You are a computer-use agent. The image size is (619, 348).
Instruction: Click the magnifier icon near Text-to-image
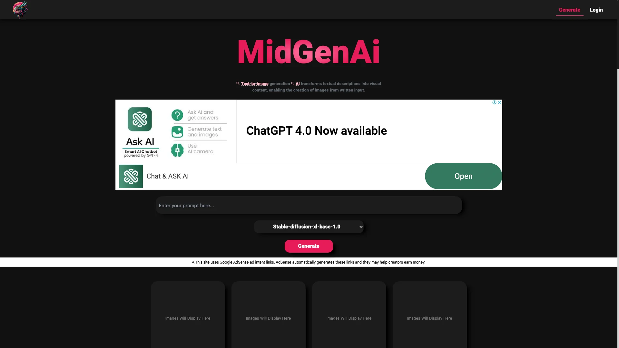coord(238,83)
